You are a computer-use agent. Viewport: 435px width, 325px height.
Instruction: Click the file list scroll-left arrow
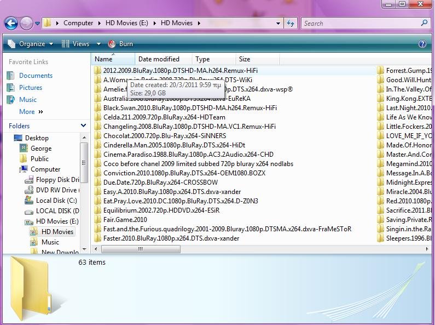coord(96,249)
